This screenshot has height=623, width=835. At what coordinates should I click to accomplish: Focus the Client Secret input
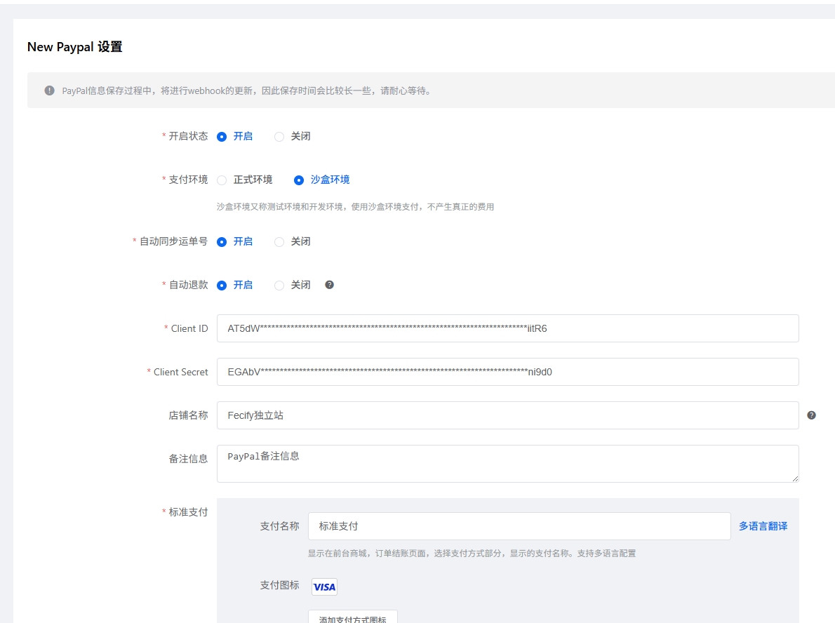507,372
